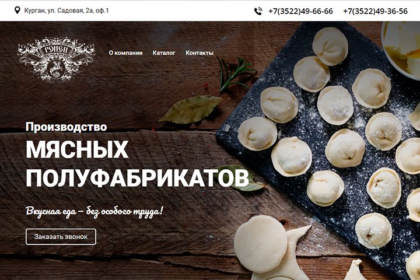Click the Заказать звонок button
This screenshot has height=280, width=420.
pos(61,237)
